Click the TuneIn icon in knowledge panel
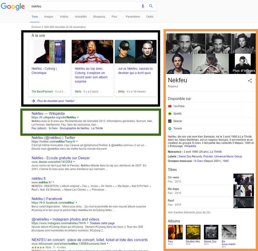This screenshot has height=251, width=258. point(170,128)
